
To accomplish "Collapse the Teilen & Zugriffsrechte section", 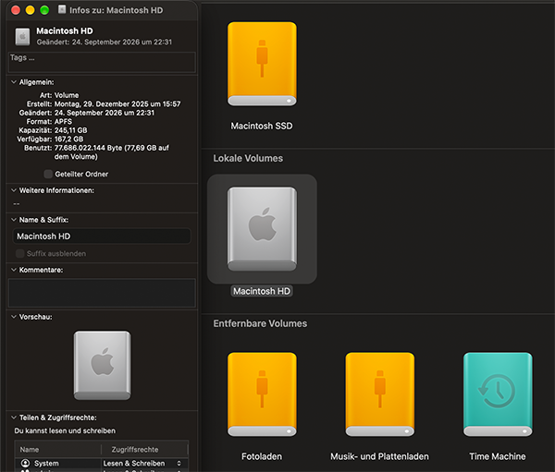I will click(x=14, y=418).
